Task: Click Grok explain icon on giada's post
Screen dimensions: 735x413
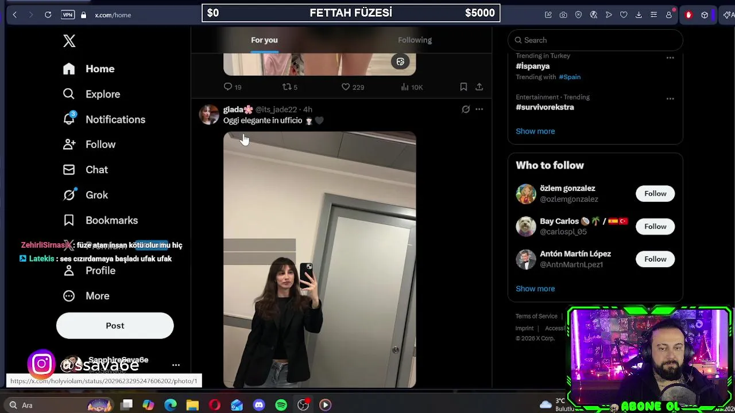Action: (x=466, y=109)
